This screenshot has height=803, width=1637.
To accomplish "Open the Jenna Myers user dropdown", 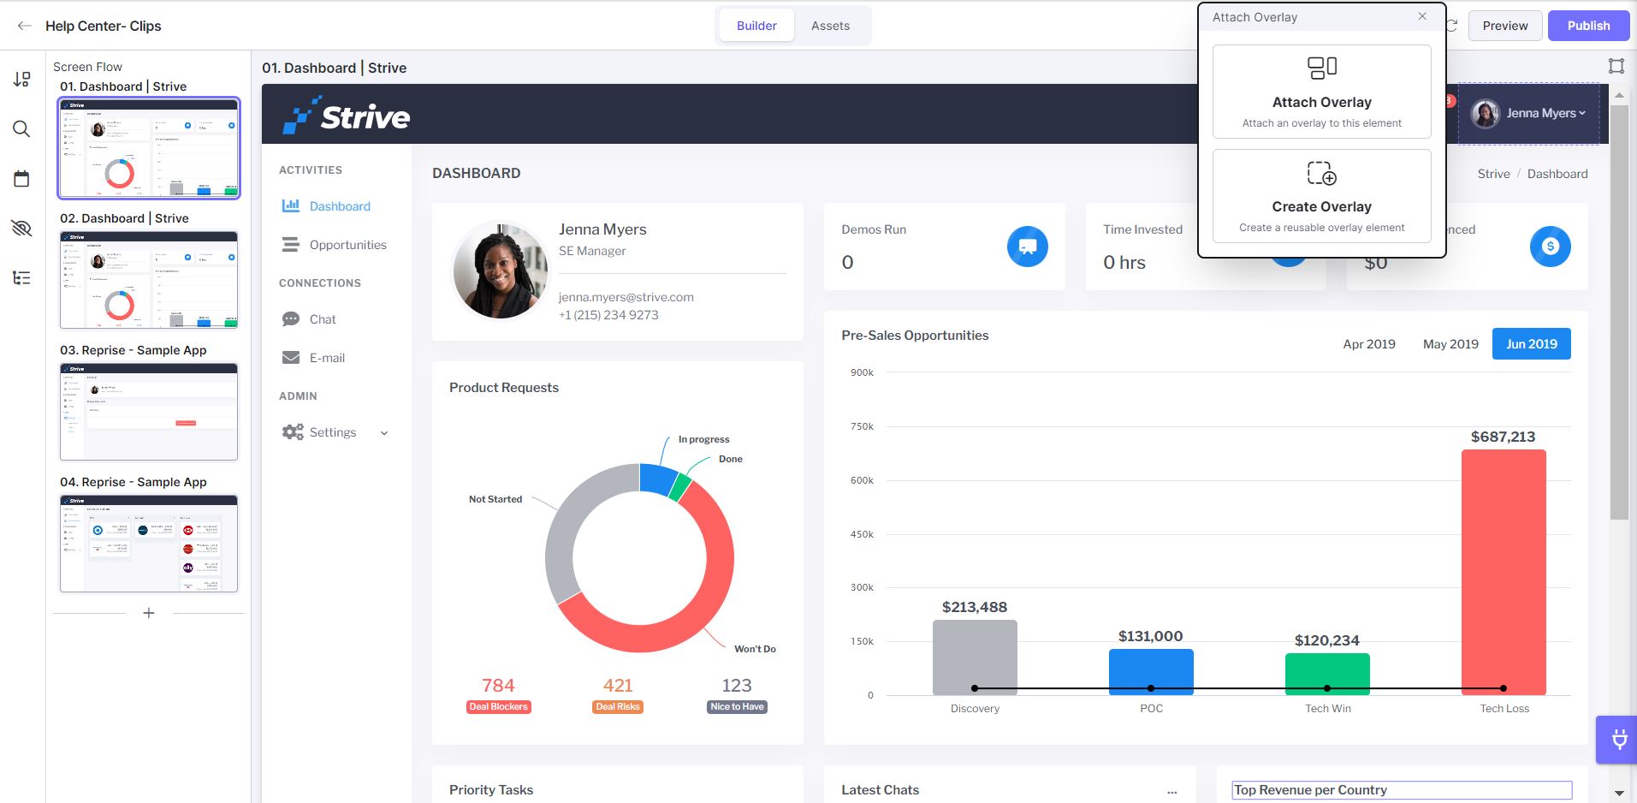I will (x=1528, y=113).
